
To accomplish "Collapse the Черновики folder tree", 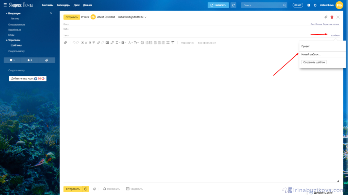I will click(6, 40).
